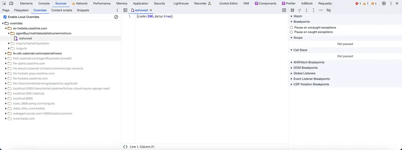
Task: Switch to the Snippets tab
Action: pos(83,10)
